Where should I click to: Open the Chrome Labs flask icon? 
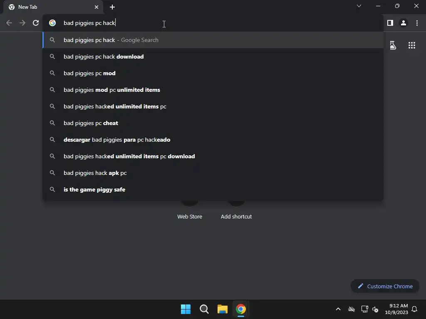click(393, 45)
